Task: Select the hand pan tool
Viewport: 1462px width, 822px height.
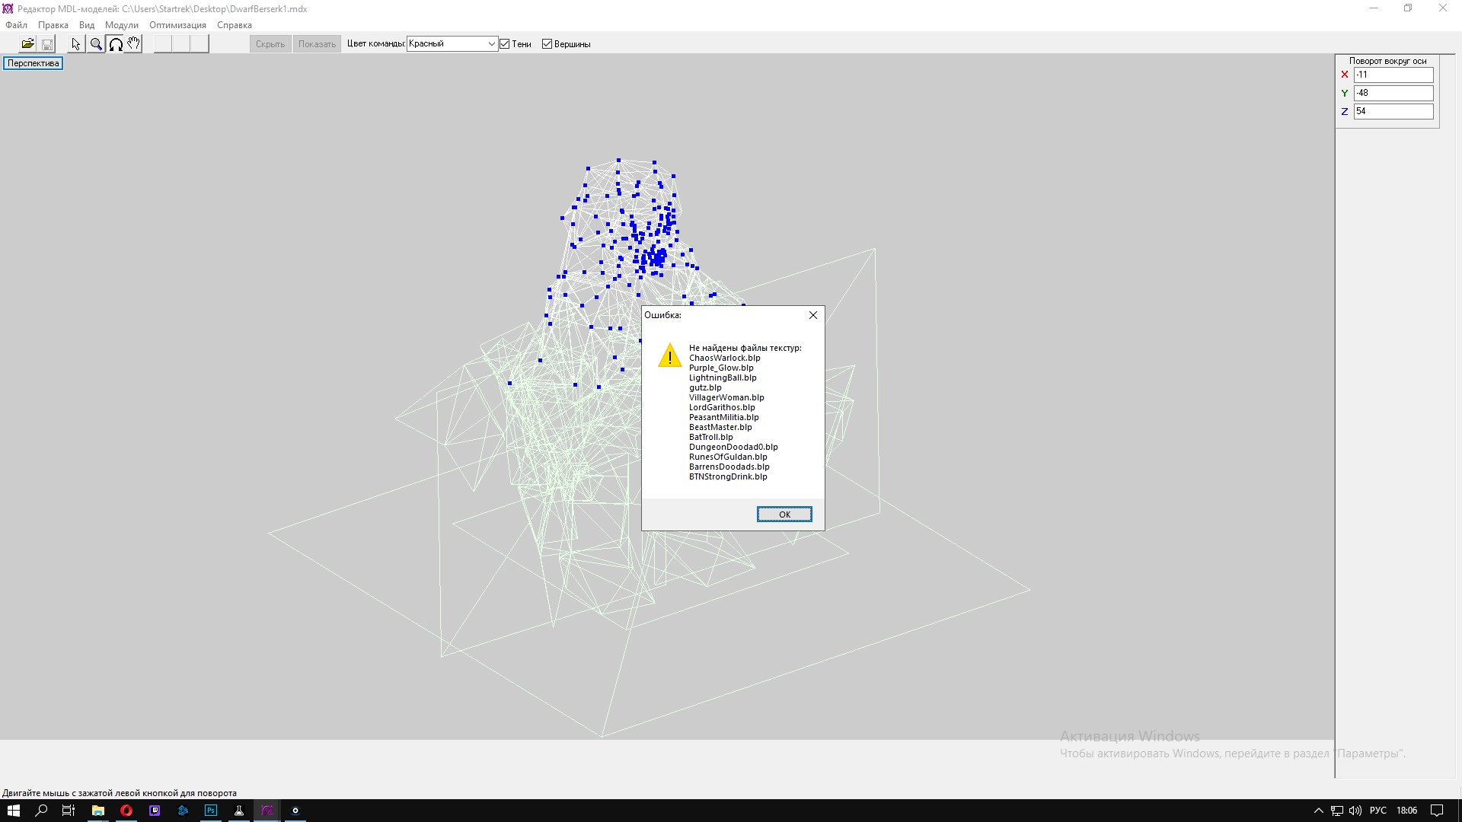Action: pyautogui.click(x=134, y=44)
